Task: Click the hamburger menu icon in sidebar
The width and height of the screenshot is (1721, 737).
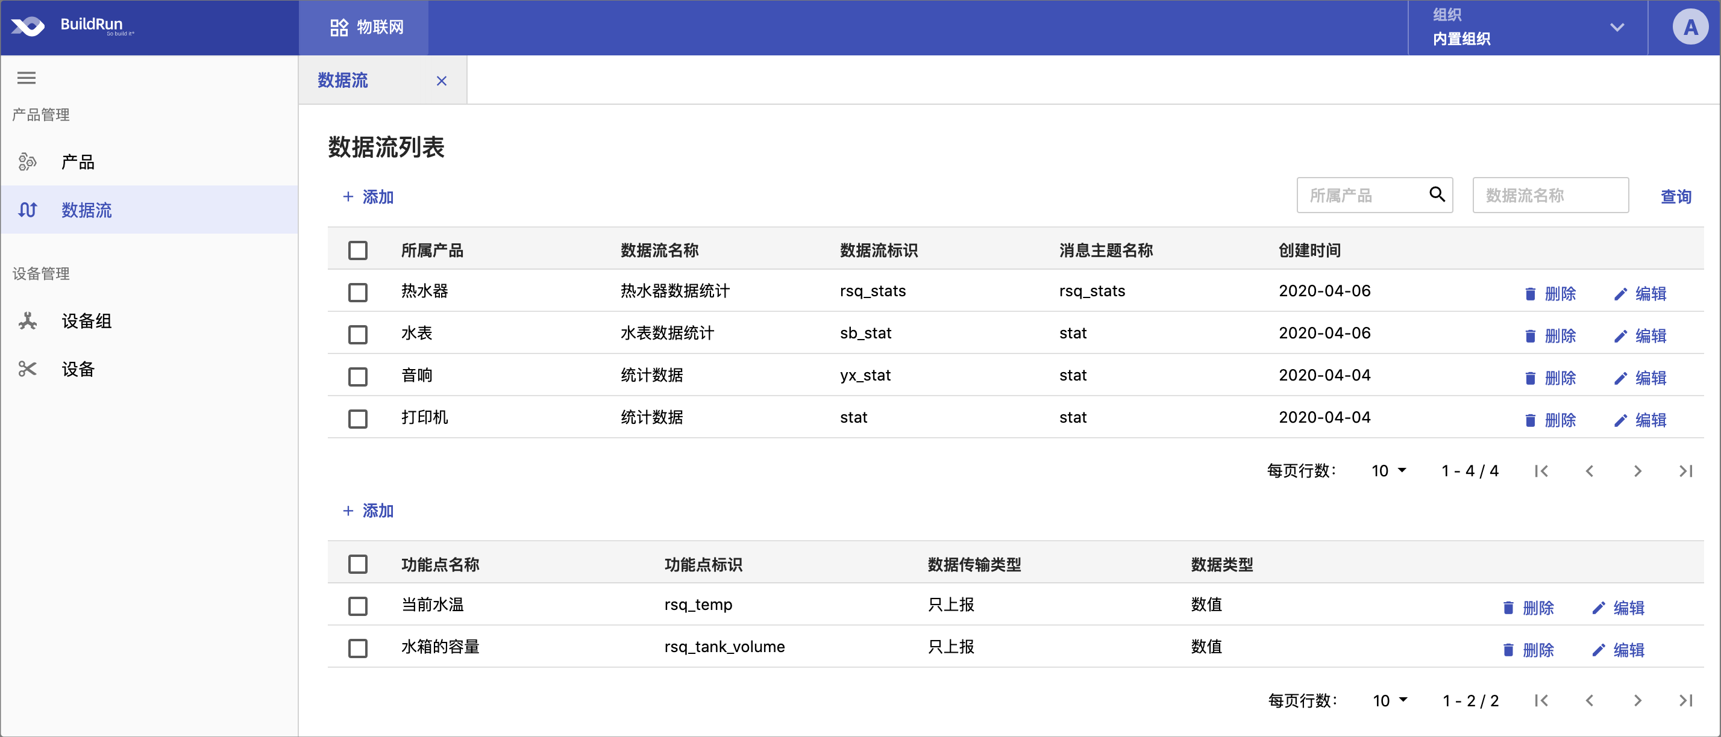Action: [26, 78]
